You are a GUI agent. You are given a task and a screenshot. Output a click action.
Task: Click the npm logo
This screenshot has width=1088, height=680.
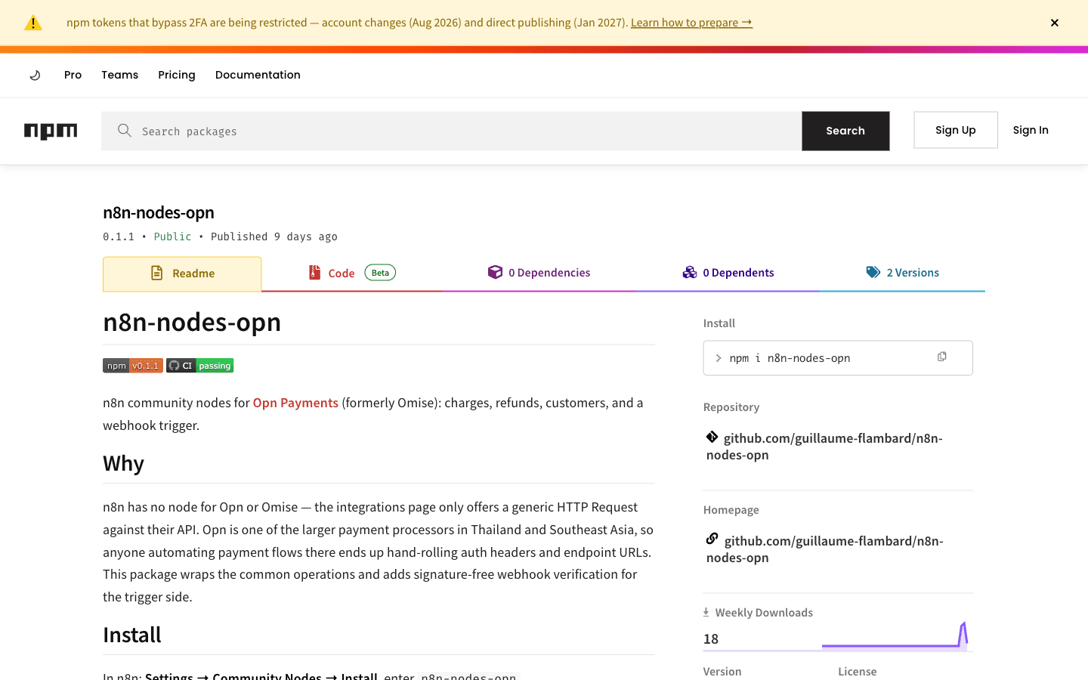51,131
